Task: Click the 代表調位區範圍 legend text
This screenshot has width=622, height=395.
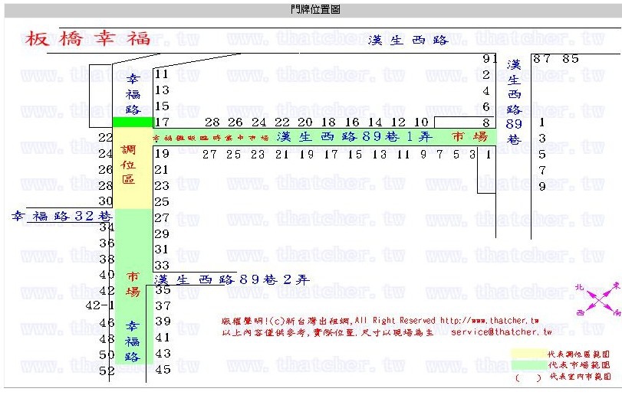Action: tap(579, 354)
